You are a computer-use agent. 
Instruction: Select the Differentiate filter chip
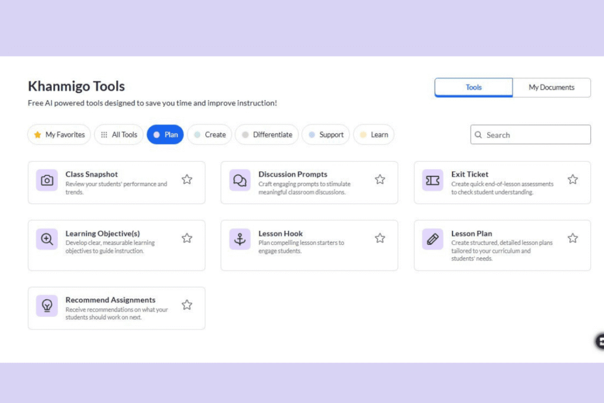pos(267,135)
